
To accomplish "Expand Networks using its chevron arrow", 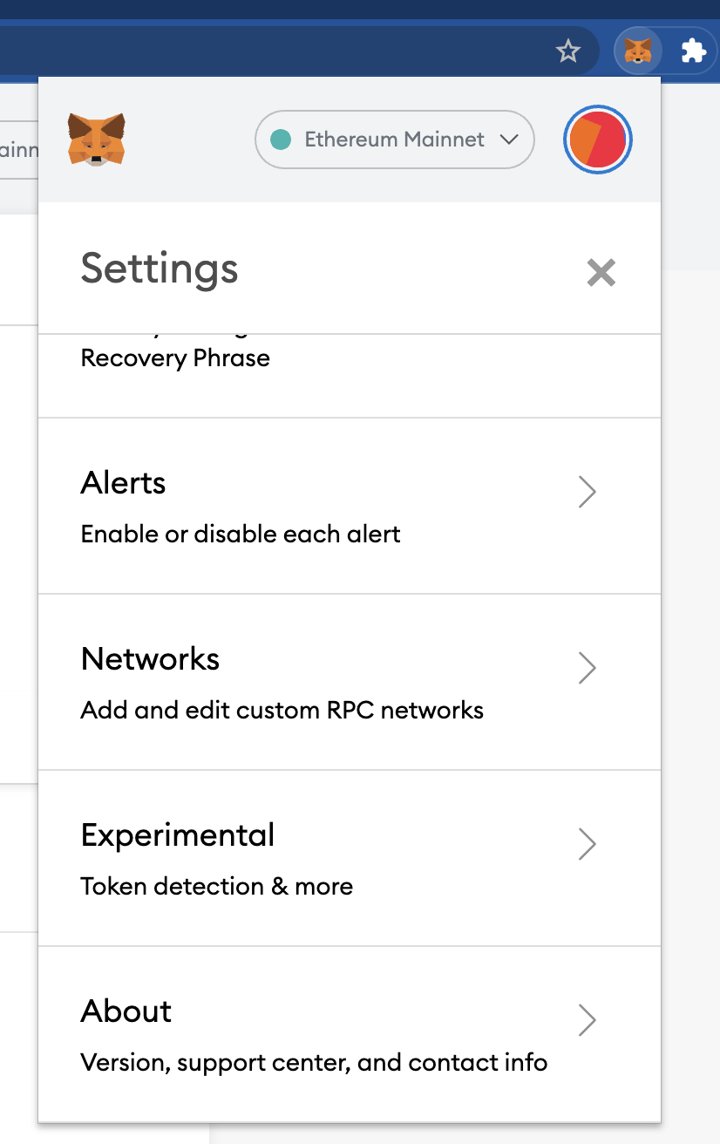I will coord(588,668).
